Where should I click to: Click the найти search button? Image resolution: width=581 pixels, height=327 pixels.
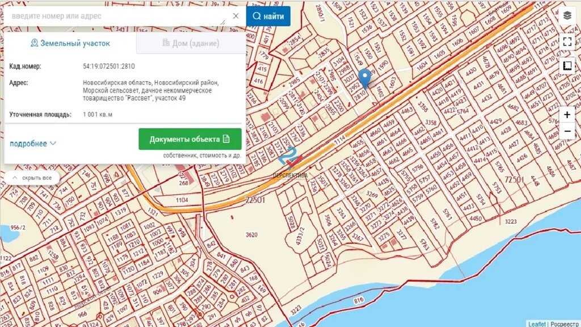click(268, 16)
